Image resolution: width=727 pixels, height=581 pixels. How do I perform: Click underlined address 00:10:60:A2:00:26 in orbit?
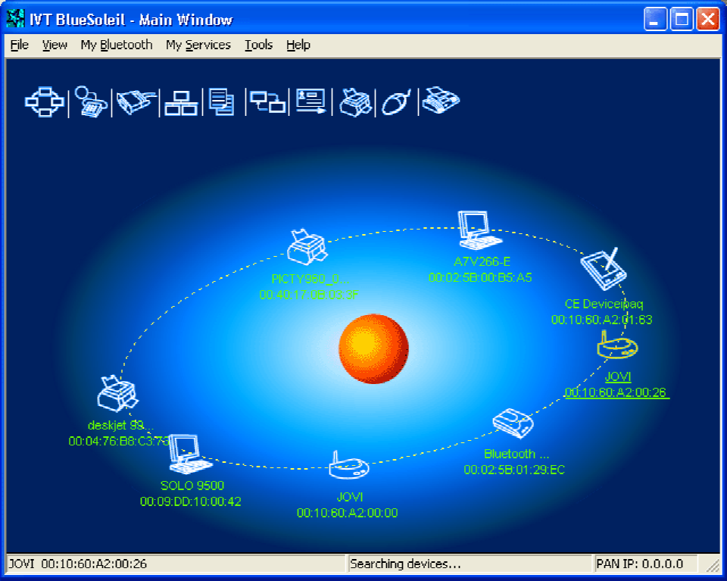pyautogui.click(x=616, y=392)
